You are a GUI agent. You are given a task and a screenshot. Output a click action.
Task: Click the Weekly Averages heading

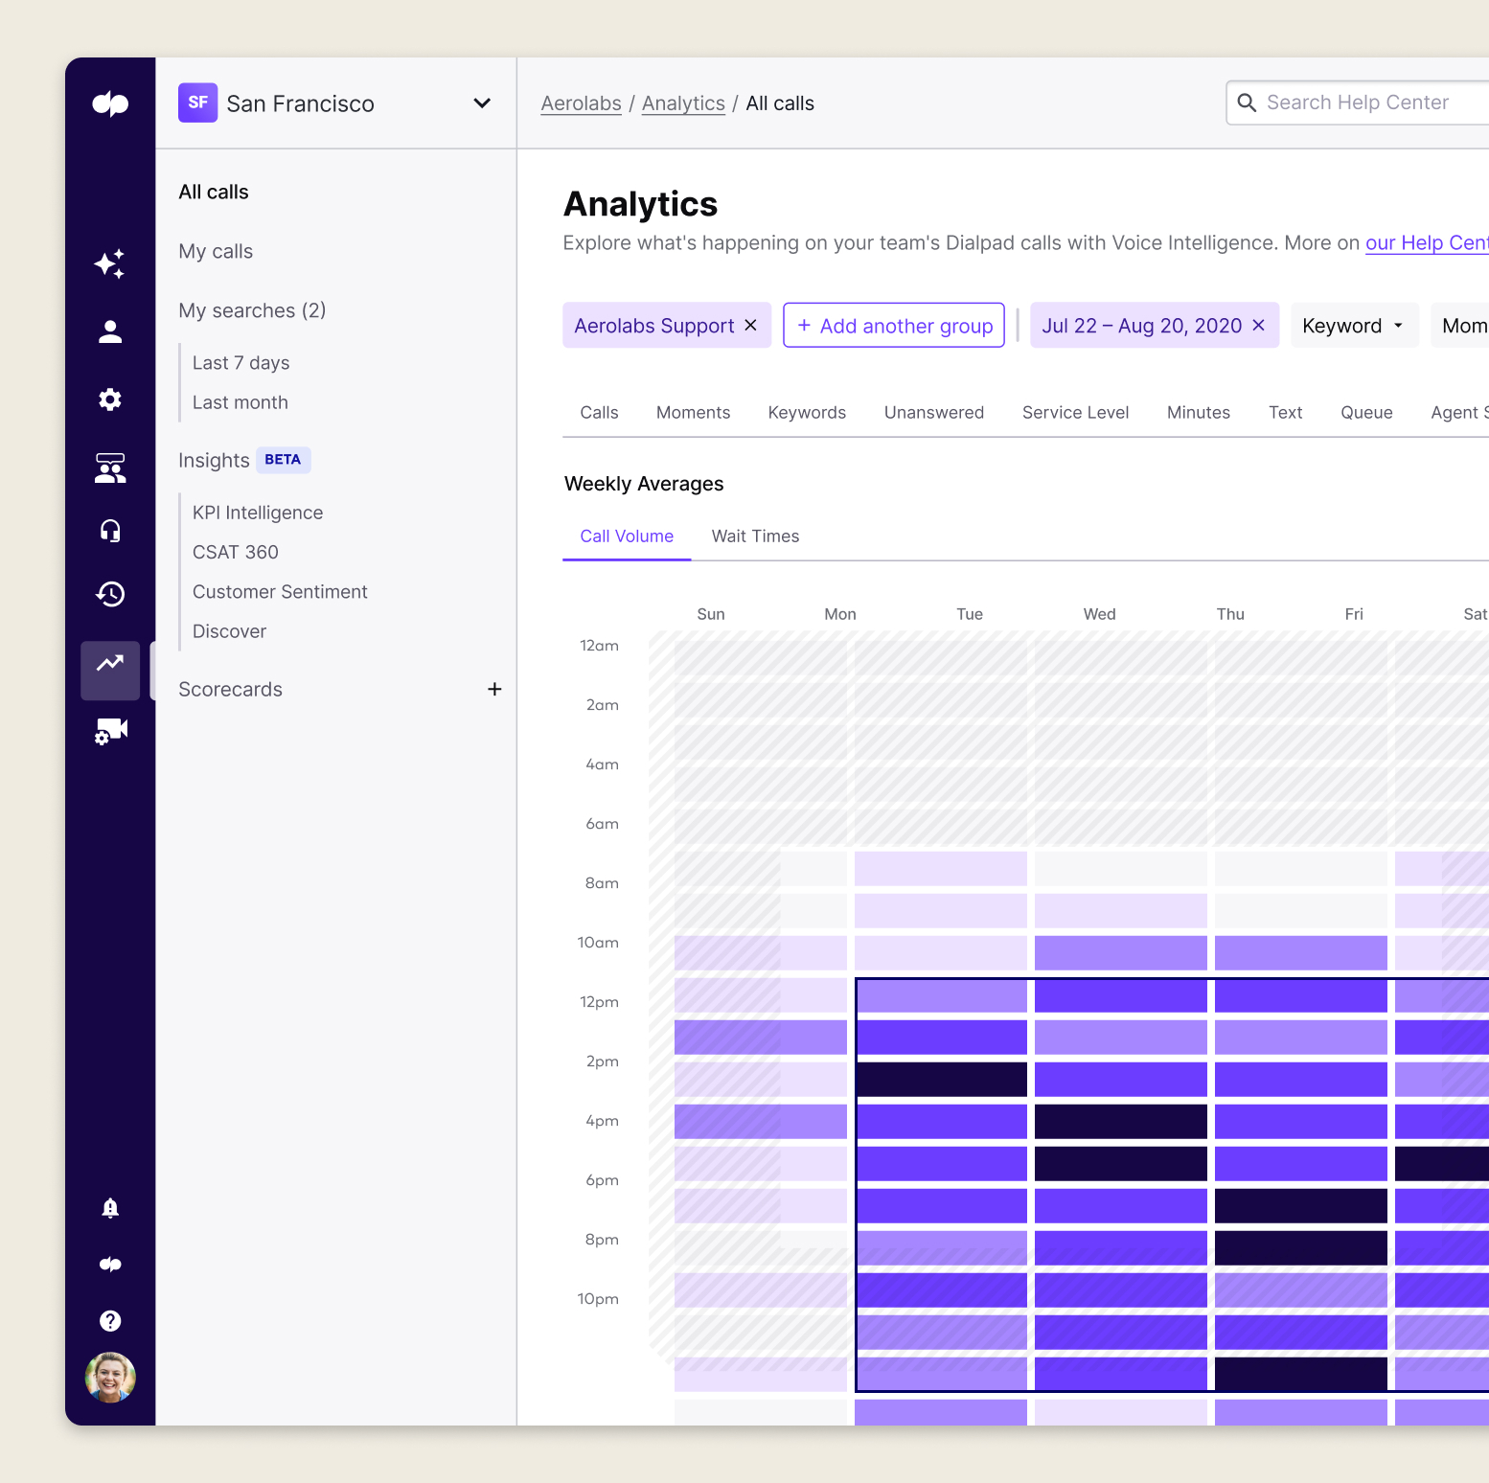point(644,484)
